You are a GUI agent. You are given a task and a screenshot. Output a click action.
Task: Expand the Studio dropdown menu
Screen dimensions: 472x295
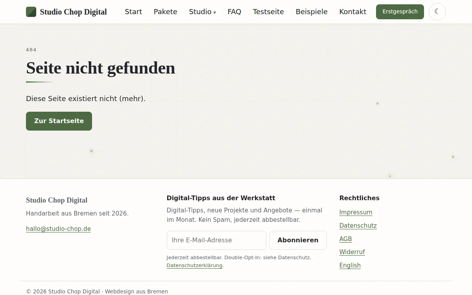point(202,12)
